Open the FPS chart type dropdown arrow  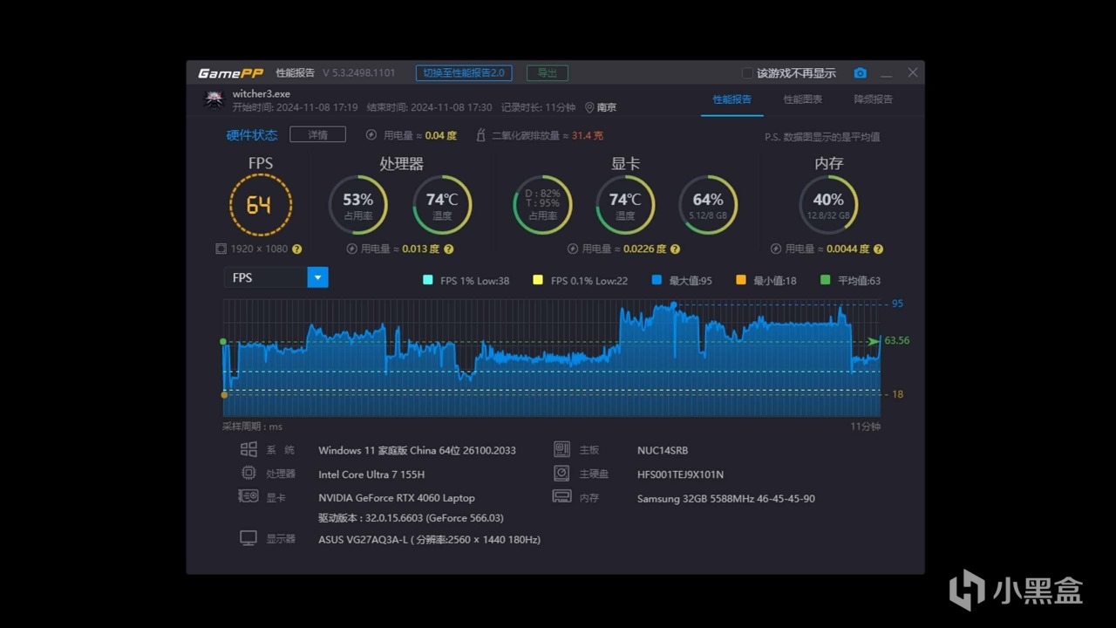tap(318, 277)
